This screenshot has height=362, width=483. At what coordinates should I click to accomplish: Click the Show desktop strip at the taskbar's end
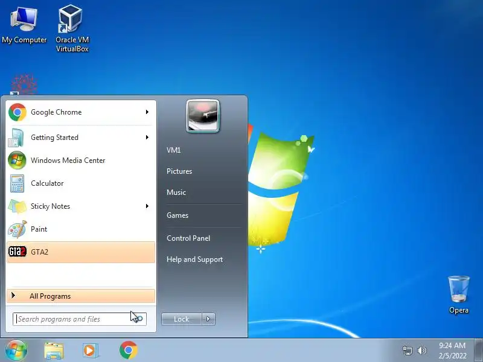pyautogui.click(x=478, y=351)
